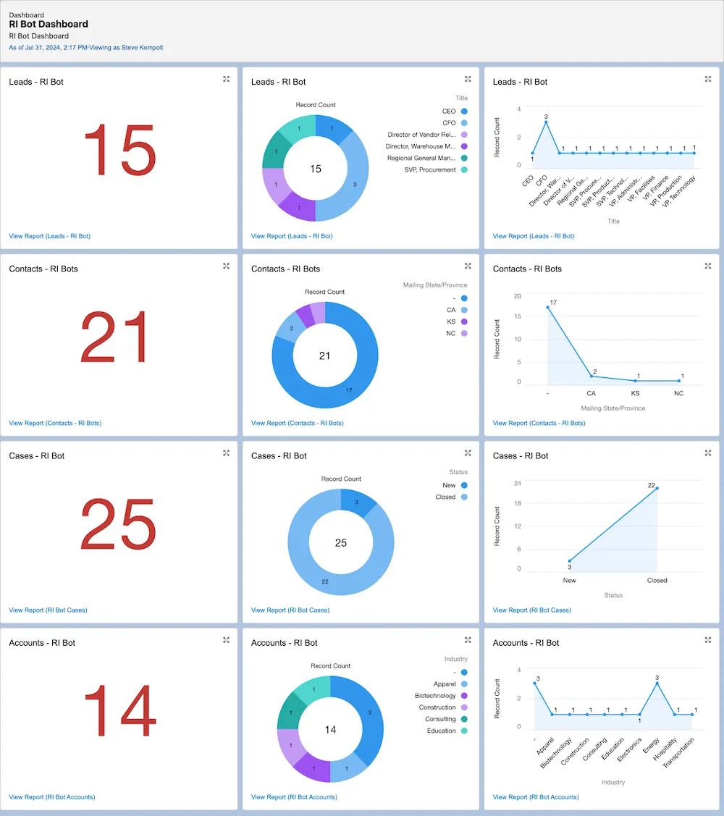Select the Consulting legend label in Accounts
This screenshot has height=816, width=724.
440,719
